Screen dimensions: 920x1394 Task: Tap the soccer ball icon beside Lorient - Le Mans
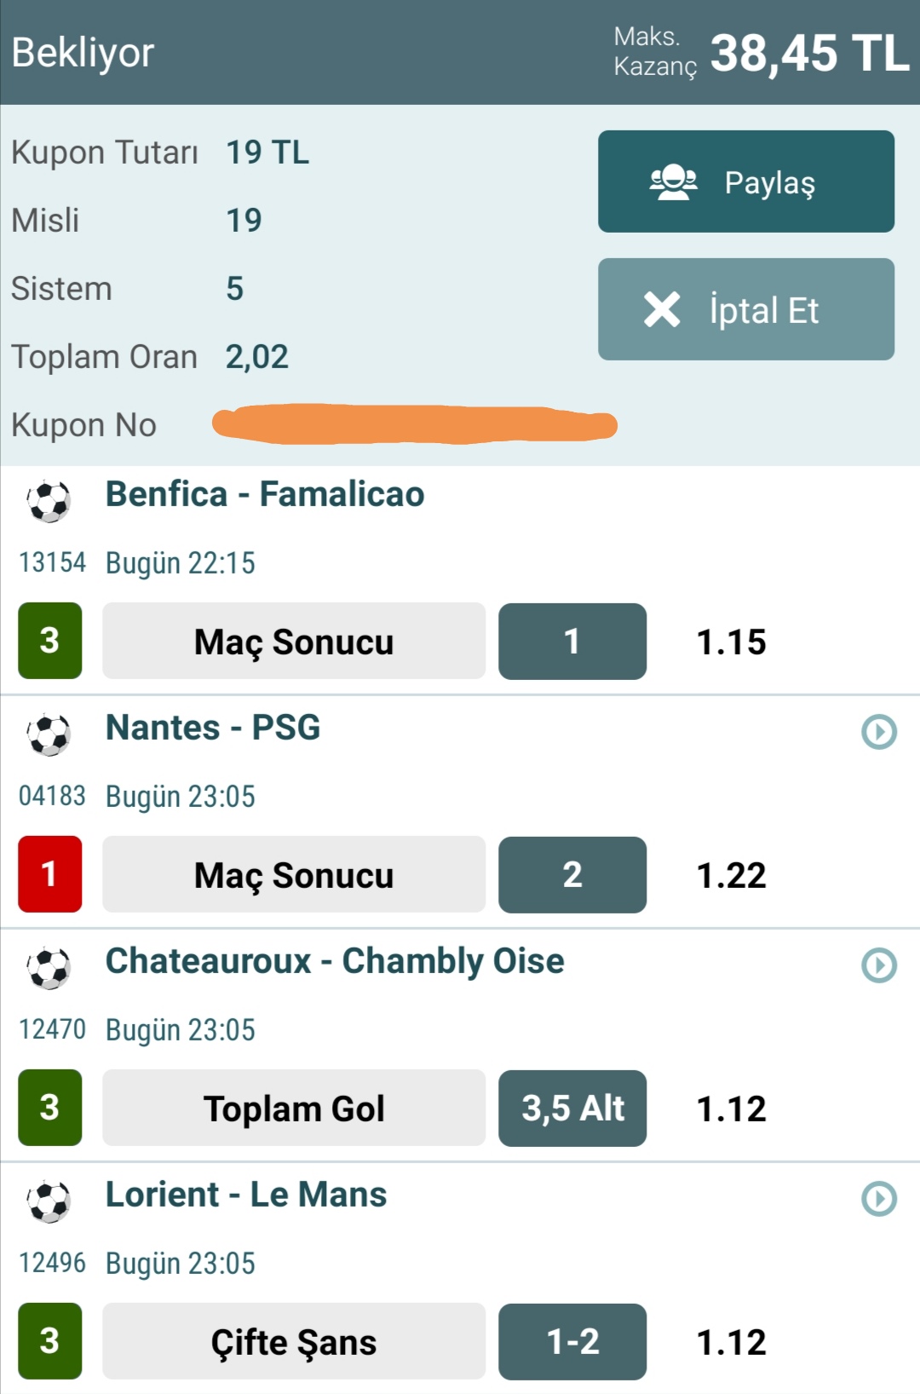(49, 1201)
